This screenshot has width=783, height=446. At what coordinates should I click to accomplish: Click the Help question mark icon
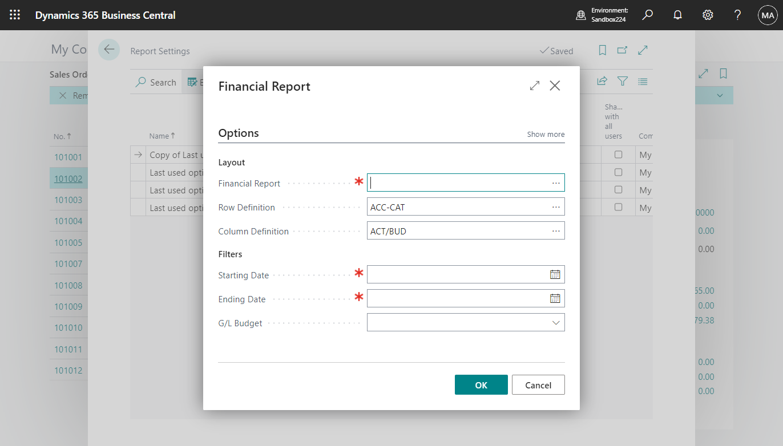coord(737,15)
